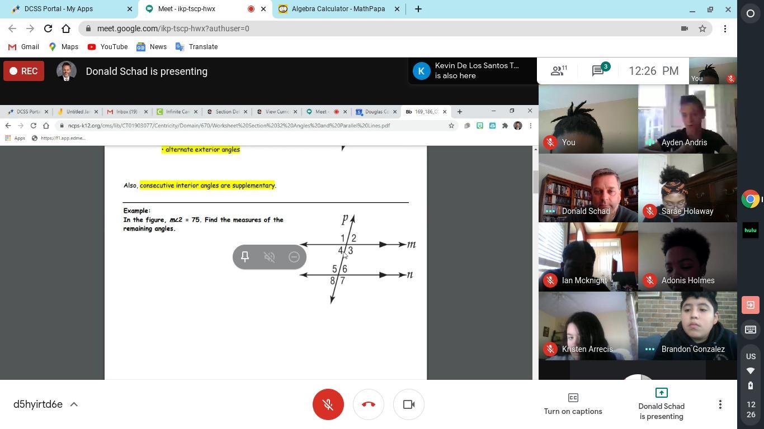This screenshot has width=764, height=429.
Task: Toggle the microphone button in the call bar
Action: pyautogui.click(x=328, y=404)
